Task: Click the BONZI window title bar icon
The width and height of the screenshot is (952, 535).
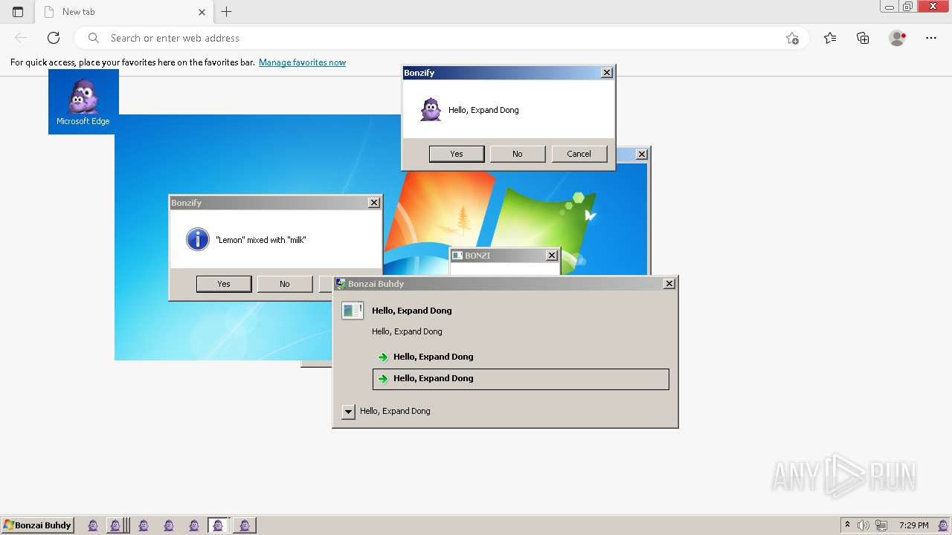Action: point(458,256)
